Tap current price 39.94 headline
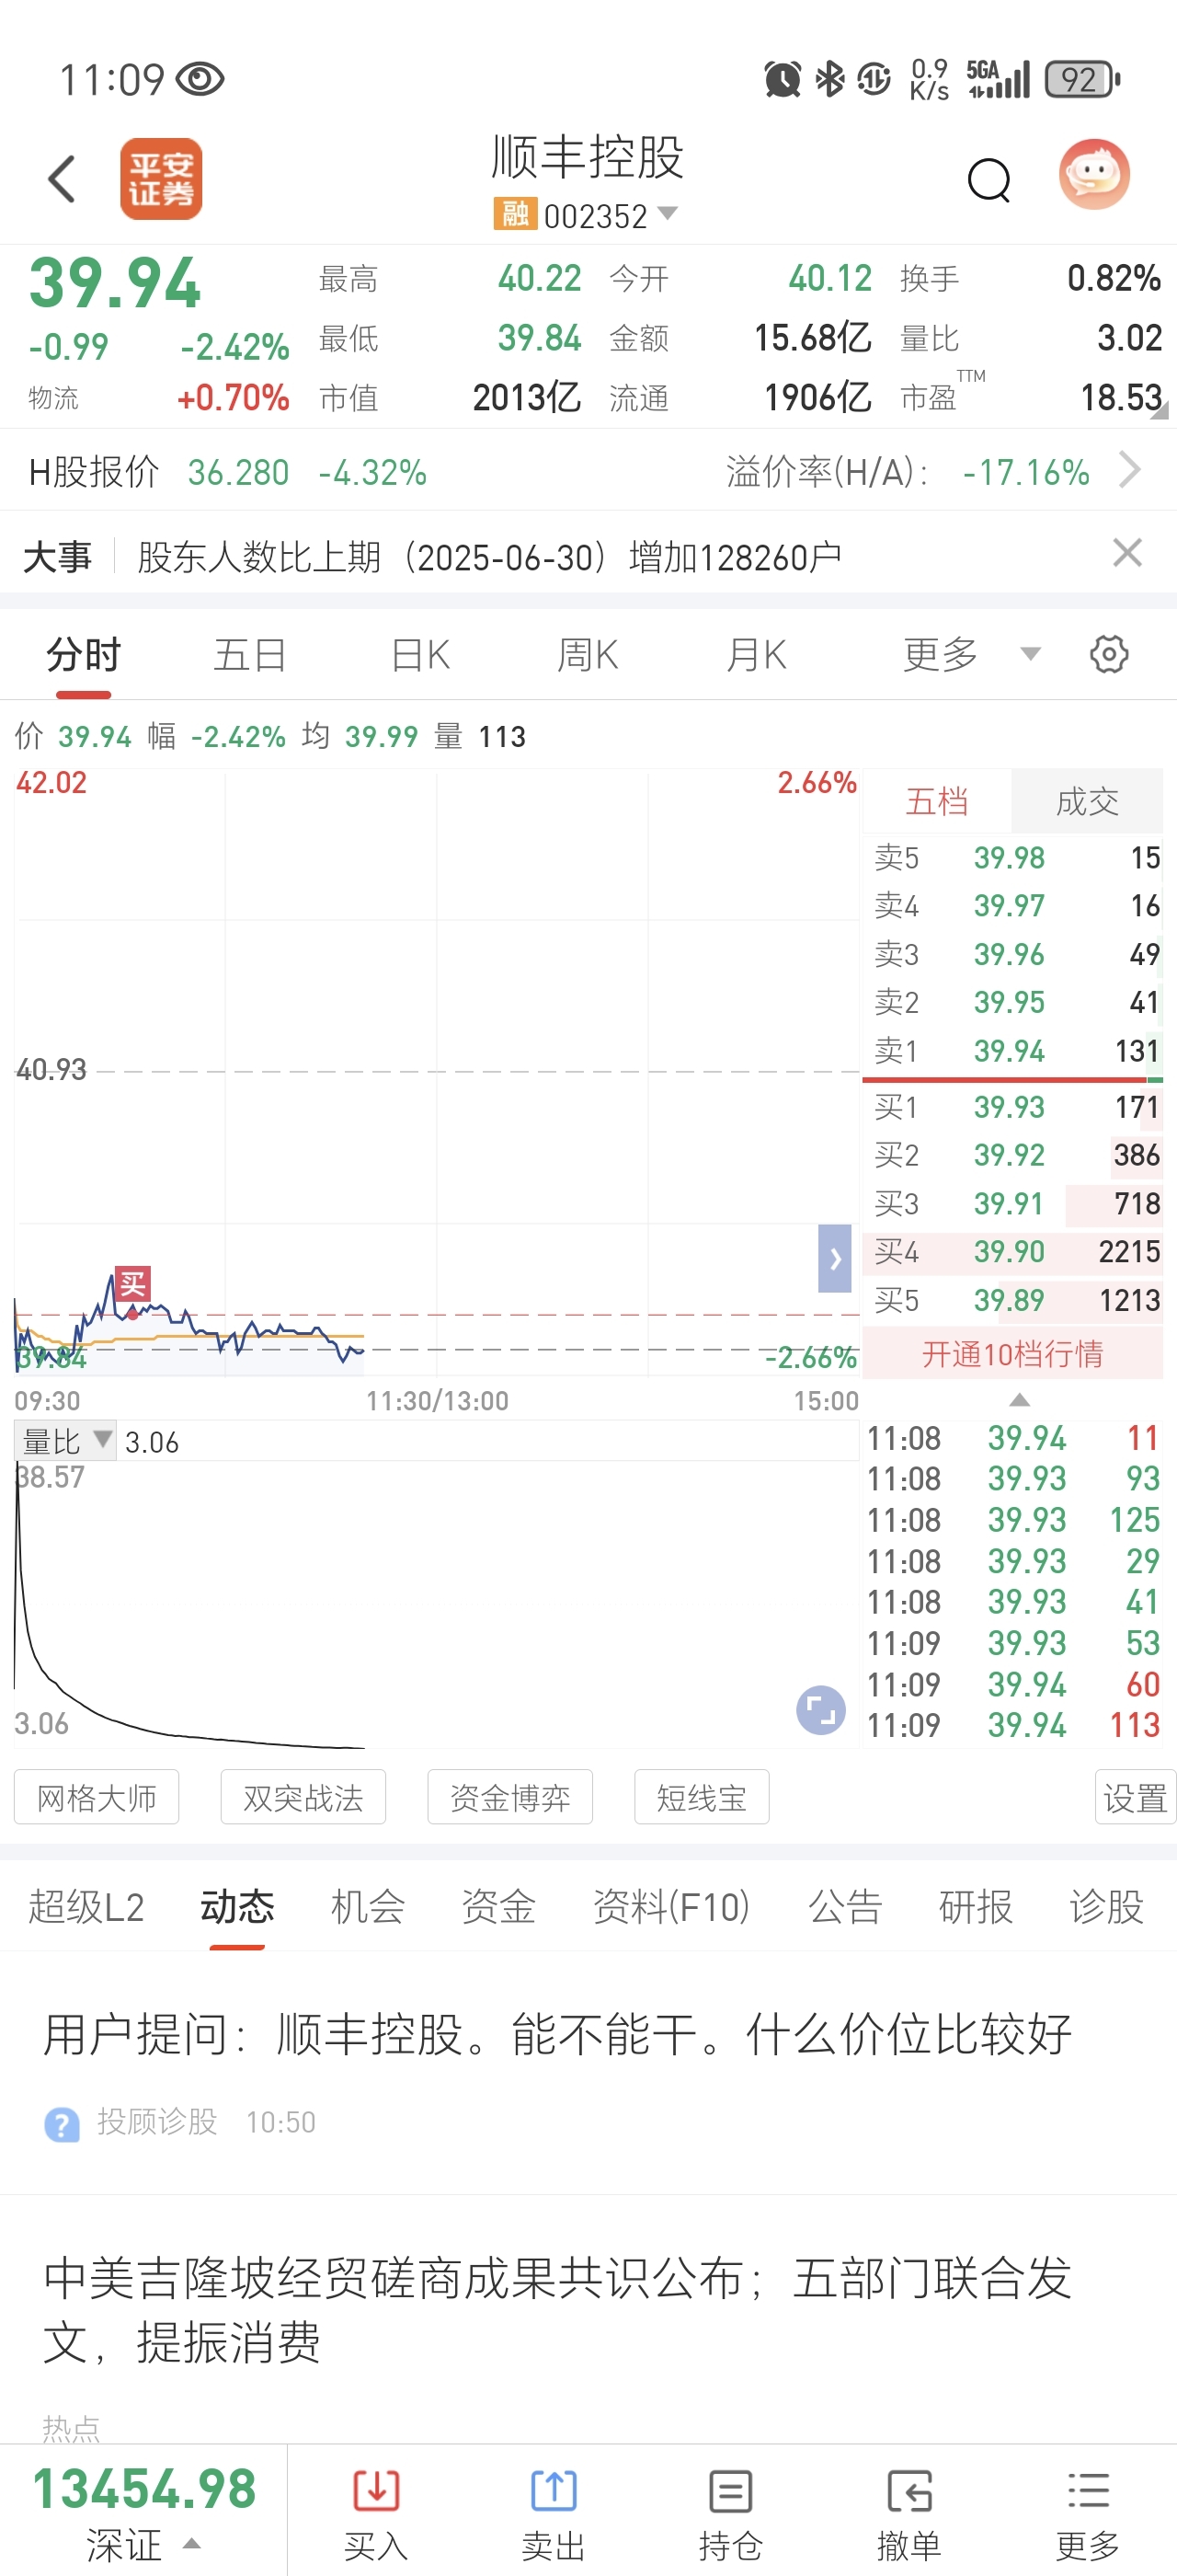 pyautogui.click(x=115, y=283)
